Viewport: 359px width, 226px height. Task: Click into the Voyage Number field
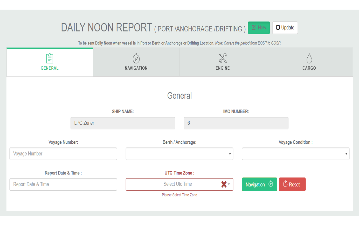point(63,154)
